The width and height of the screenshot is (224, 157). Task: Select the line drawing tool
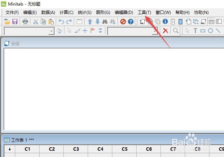[218, 31]
